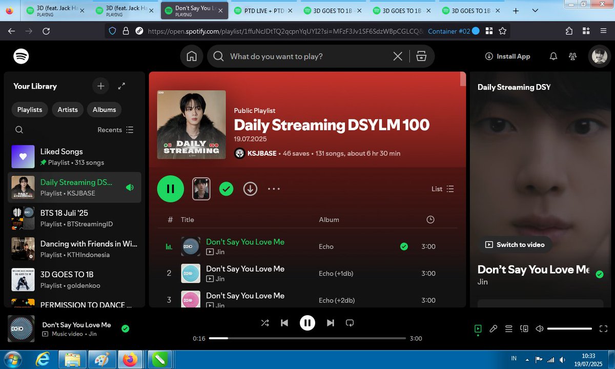Reload the page in Firefox
This screenshot has width=615, height=369.
click(x=46, y=31)
